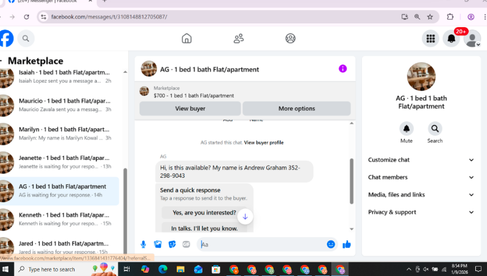The height and width of the screenshot is (276, 487).
Task: Open Jared's apartment conversation
Action: tap(59, 247)
